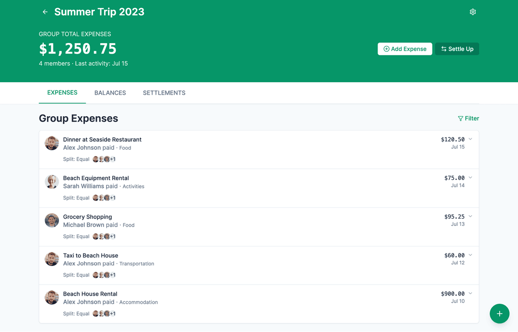518x332 pixels.
Task: Click Michael Brown's avatar on Grocery Shopping
Action: coord(51,221)
